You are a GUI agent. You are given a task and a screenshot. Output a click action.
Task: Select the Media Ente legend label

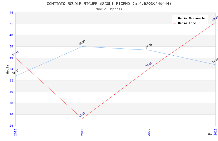point(187,23)
